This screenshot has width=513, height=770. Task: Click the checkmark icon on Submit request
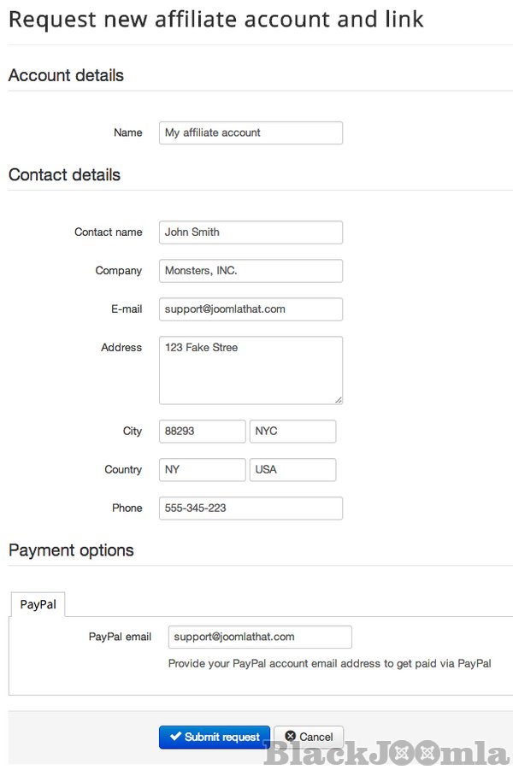point(175,737)
